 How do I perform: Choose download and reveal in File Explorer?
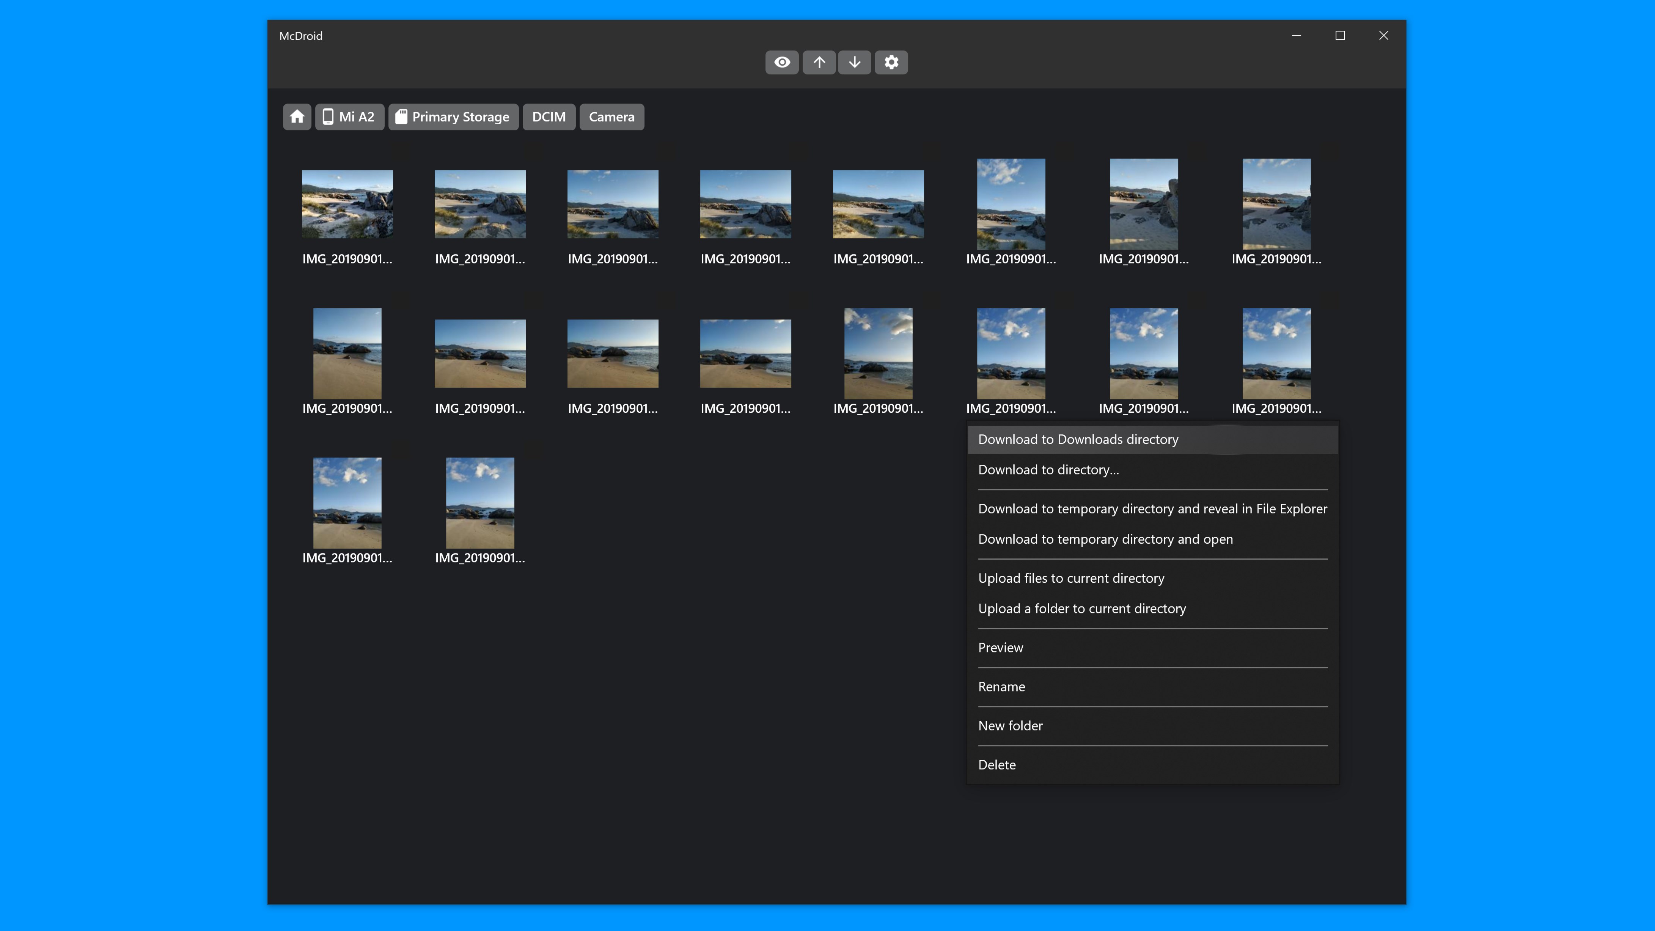point(1153,509)
